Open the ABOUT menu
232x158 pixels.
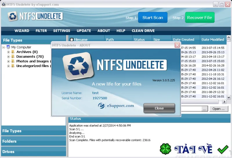(104, 31)
